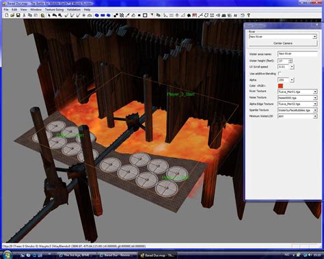Open the Validation menu
This screenshot has width=324, height=259.
[74, 10]
